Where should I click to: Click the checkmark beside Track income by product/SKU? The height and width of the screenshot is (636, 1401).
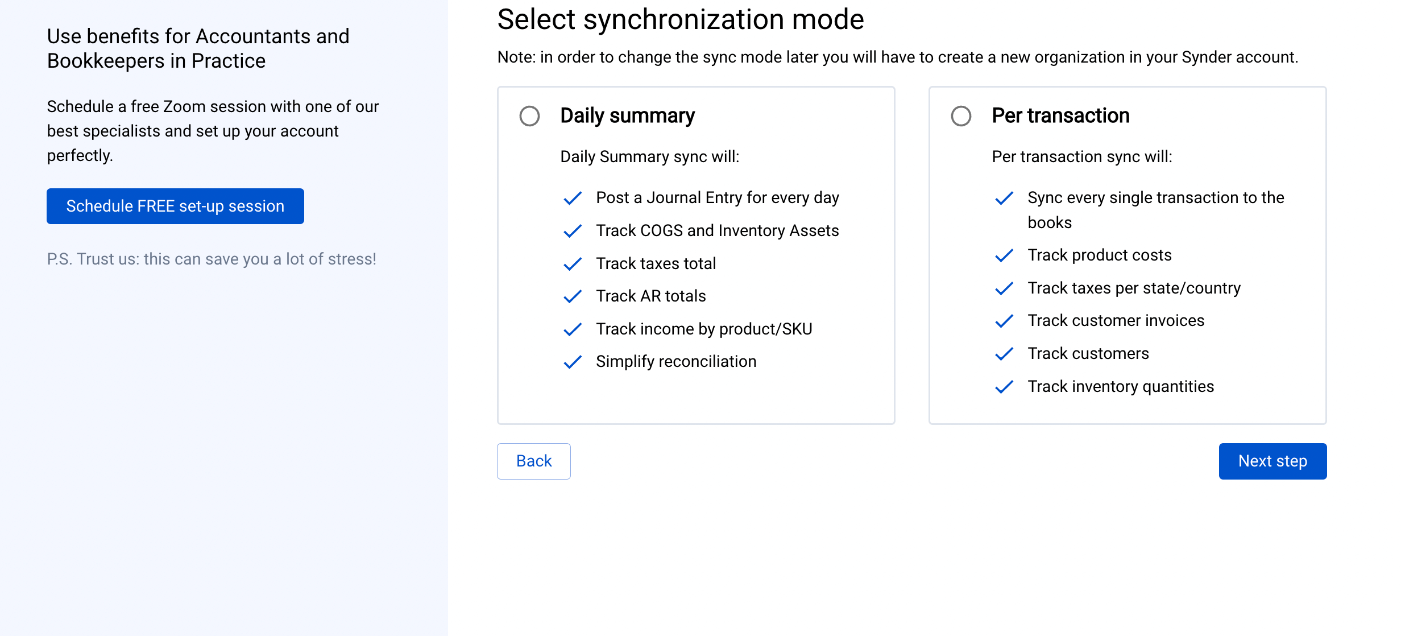click(573, 329)
